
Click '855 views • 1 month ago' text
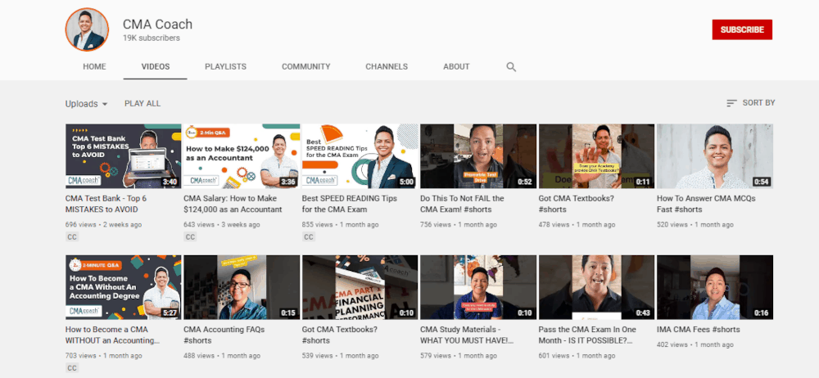click(340, 224)
